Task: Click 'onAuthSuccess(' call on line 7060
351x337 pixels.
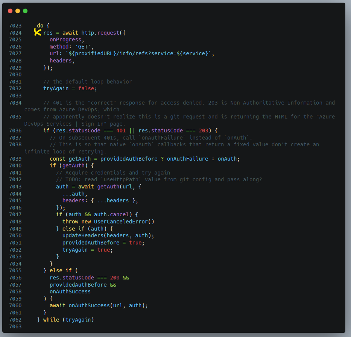Action: click(91, 306)
